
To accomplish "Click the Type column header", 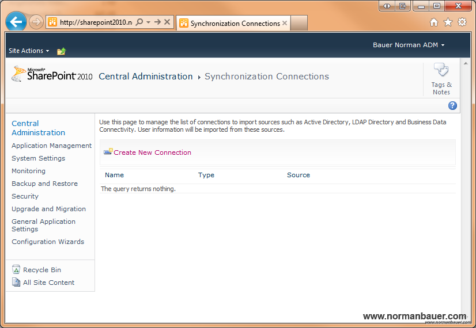I will [206, 175].
